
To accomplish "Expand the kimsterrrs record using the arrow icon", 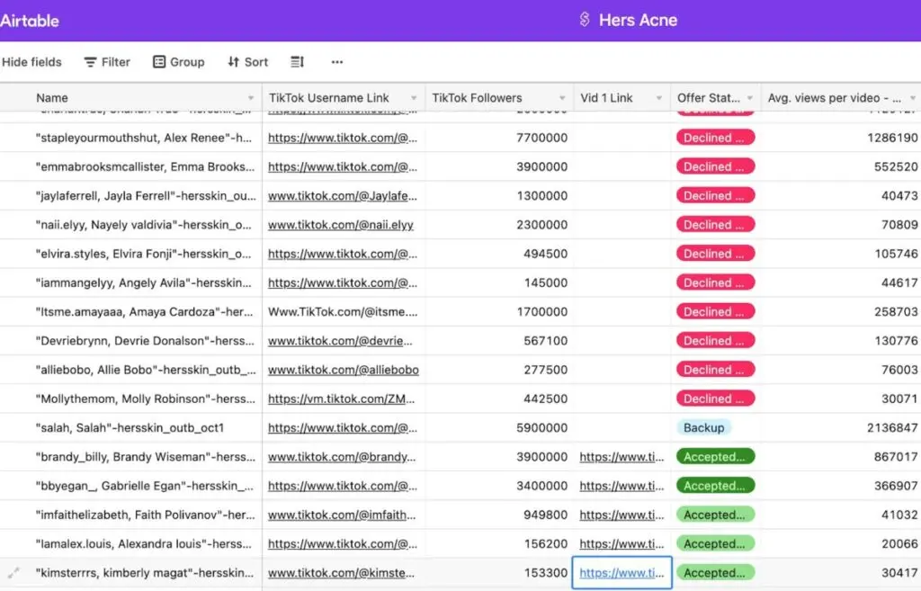I will 13,573.
